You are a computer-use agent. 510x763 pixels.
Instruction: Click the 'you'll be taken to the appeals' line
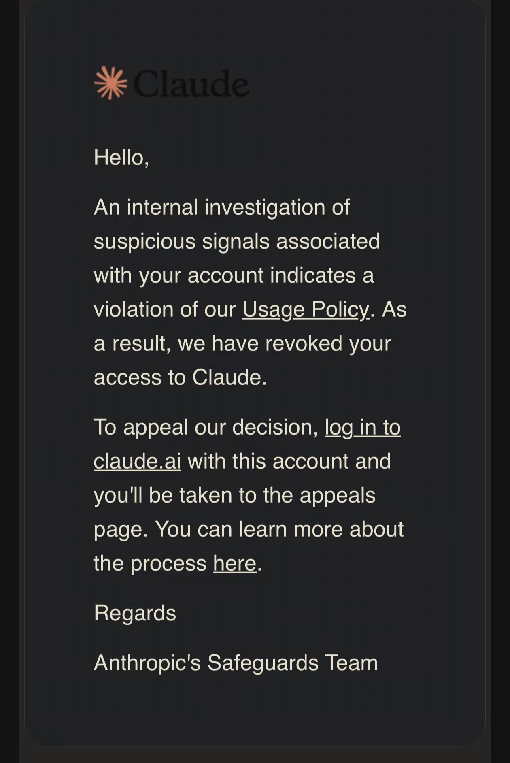[x=235, y=496]
